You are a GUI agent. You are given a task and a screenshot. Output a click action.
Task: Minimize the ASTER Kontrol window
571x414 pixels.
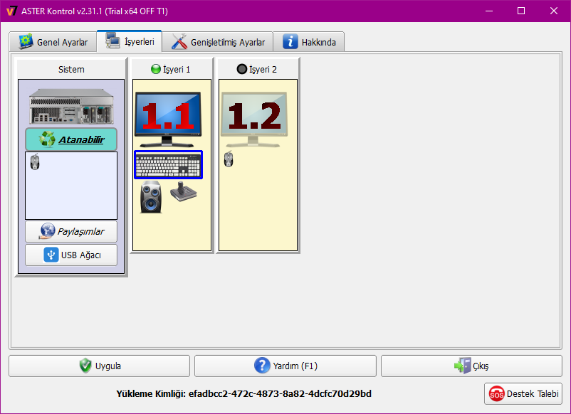point(489,11)
